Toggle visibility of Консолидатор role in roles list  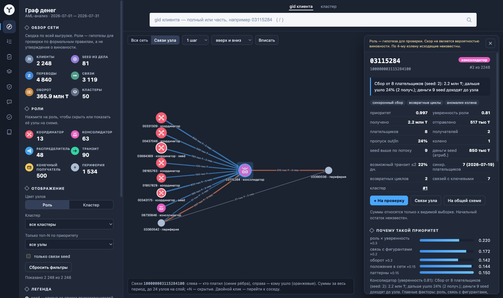92,136
